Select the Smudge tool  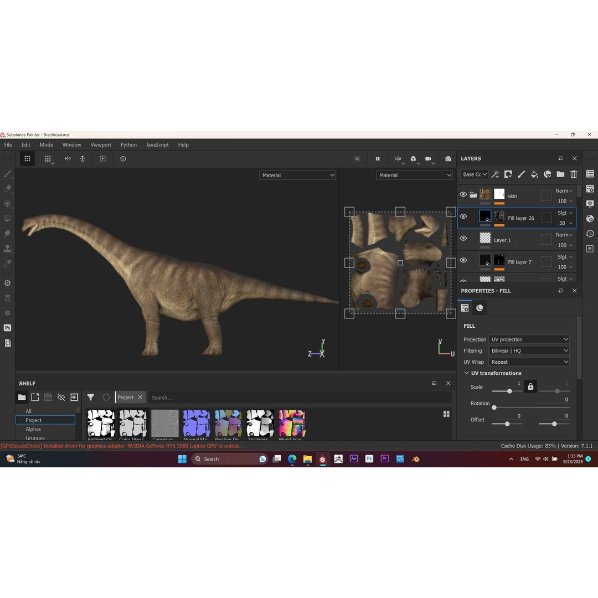tap(7, 234)
